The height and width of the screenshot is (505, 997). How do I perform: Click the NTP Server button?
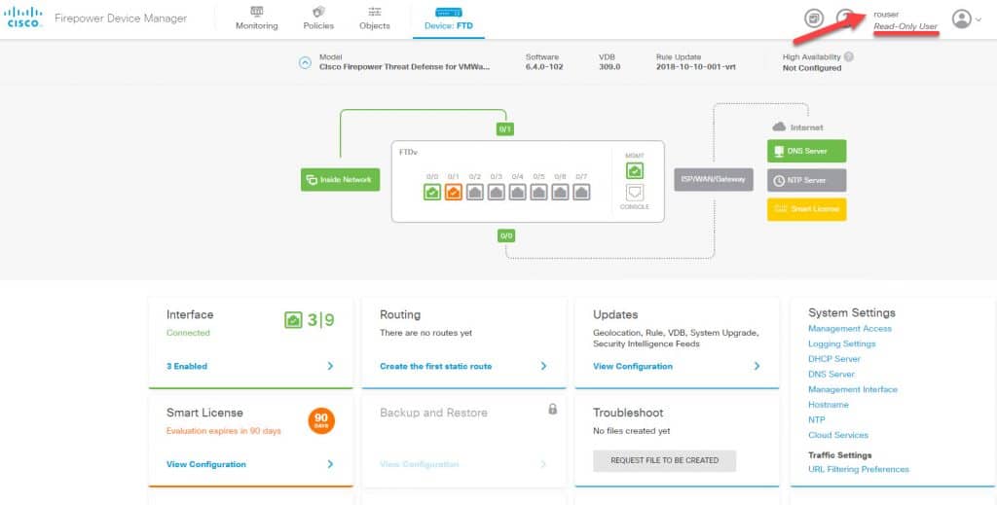point(807,180)
